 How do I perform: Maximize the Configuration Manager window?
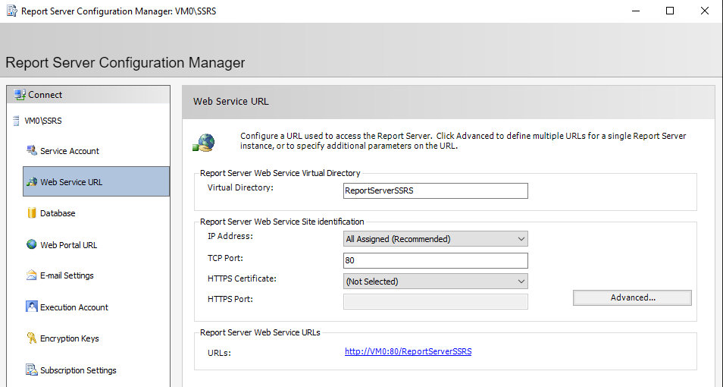click(x=670, y=11)
